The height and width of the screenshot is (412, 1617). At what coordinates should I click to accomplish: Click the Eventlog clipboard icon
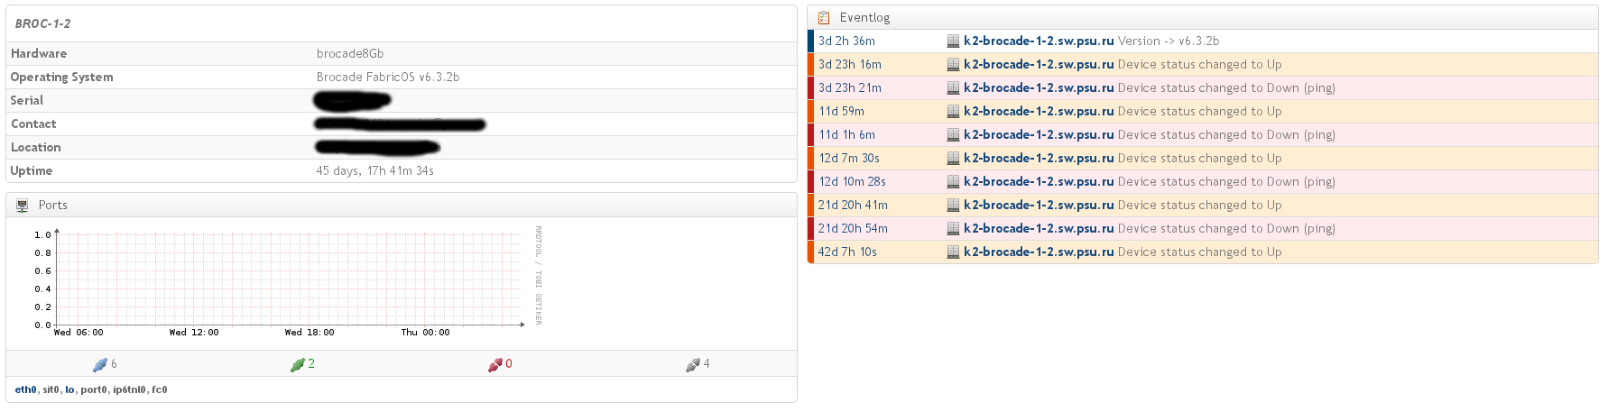824,17
